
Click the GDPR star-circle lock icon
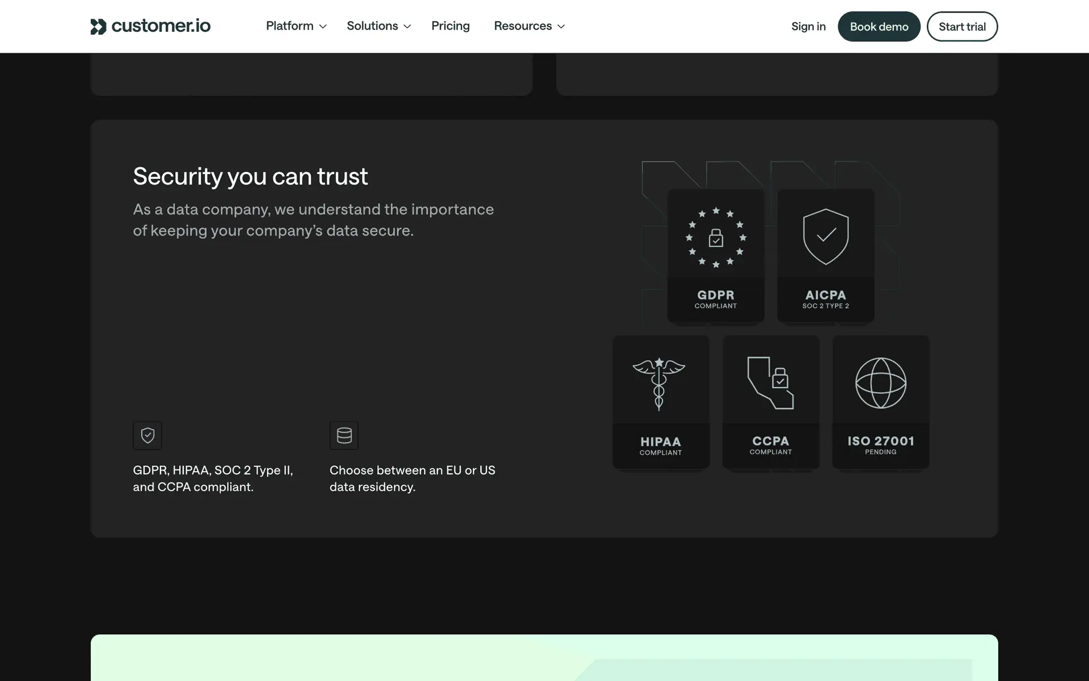[x=716, y=237]
